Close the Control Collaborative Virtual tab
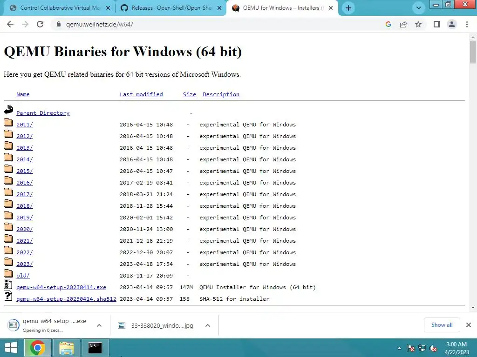The width and height of the screenshot is (477, 357). 108,8
